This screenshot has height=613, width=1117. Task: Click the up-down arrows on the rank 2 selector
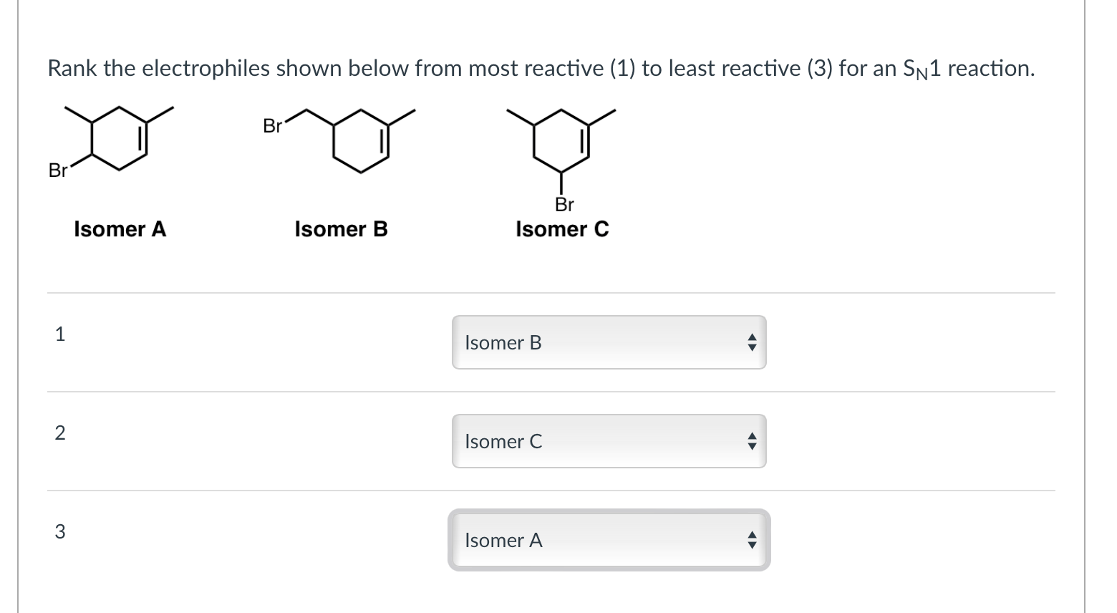click(750, 442)
